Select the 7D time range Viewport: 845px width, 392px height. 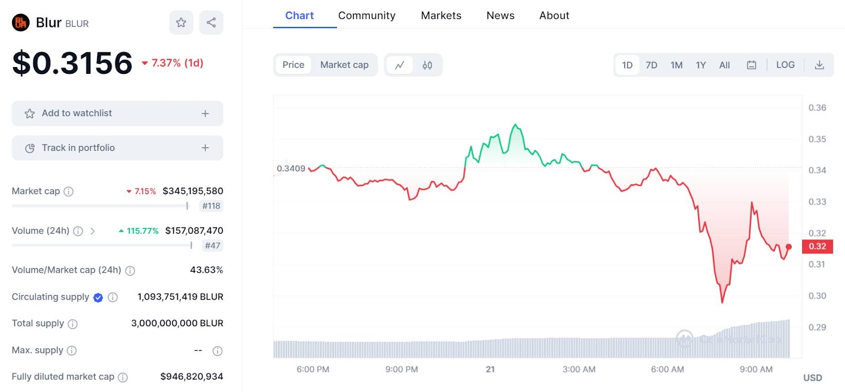tap(652, 65)
